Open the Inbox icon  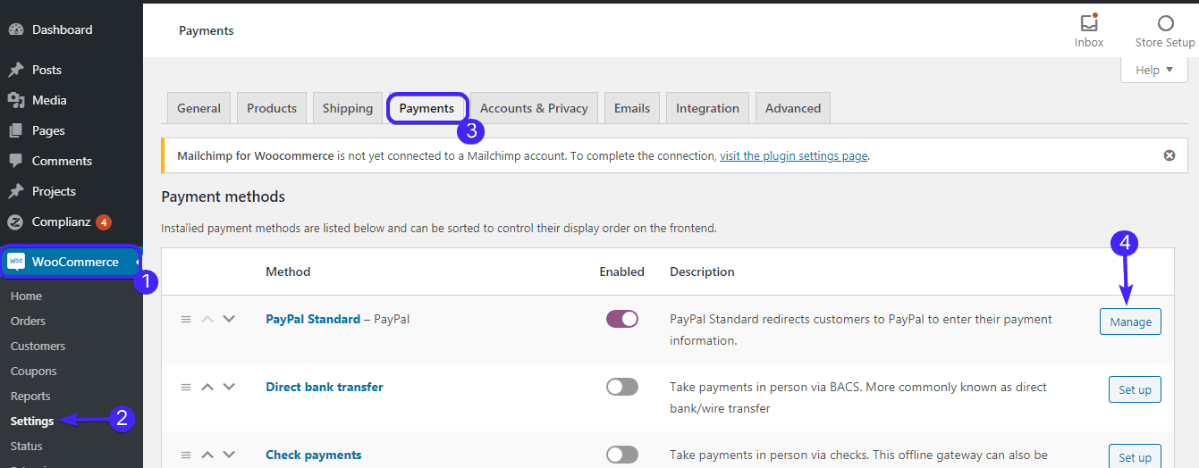[x=1088, y=23]
